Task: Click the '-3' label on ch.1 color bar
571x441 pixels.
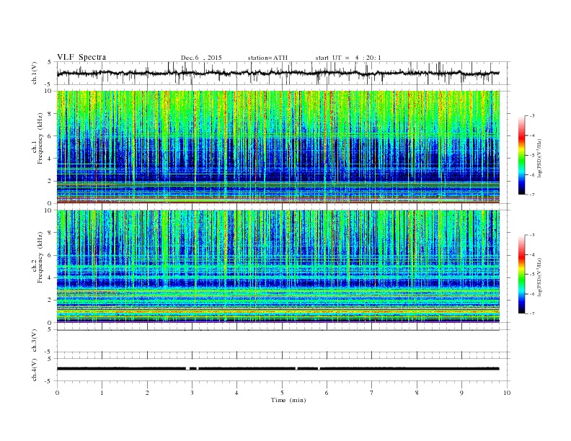Action: (x=531, y=116)
